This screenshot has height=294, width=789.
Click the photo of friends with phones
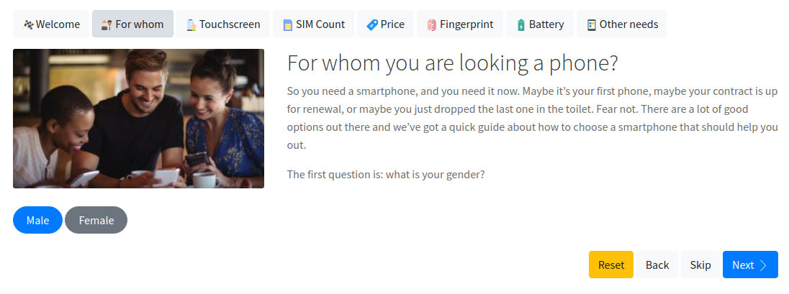(138, 119)
